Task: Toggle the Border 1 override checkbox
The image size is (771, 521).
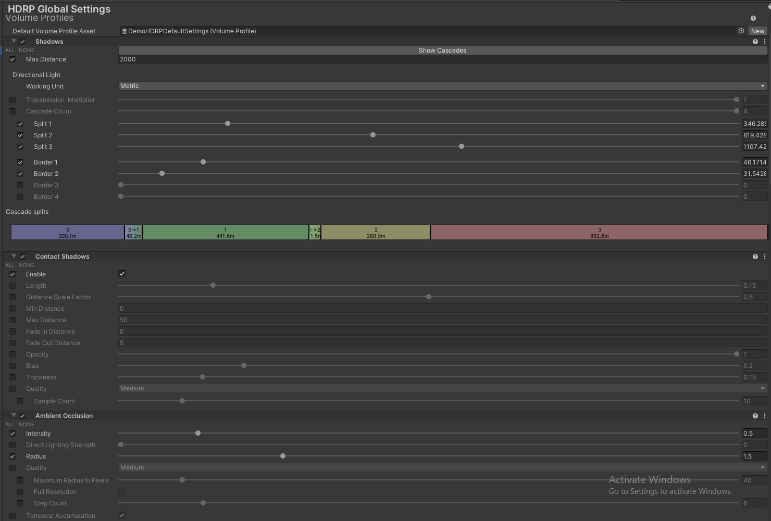Action: pyautogui.click(x=20, y=162)
